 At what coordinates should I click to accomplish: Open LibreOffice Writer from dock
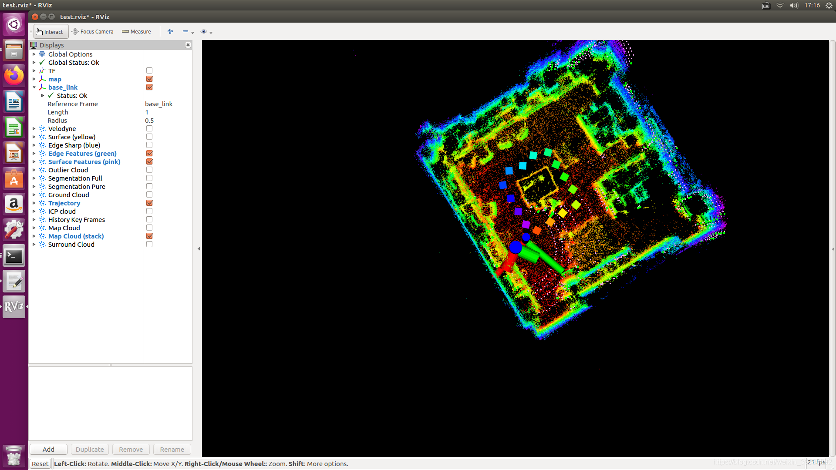tap(14, 101)
